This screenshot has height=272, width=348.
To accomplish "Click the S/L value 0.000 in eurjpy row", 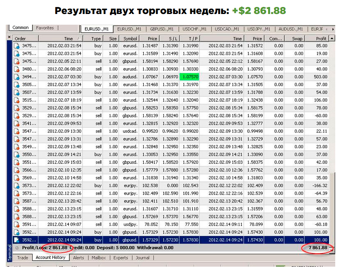I will pyautogui.click(x=172, y=186).
